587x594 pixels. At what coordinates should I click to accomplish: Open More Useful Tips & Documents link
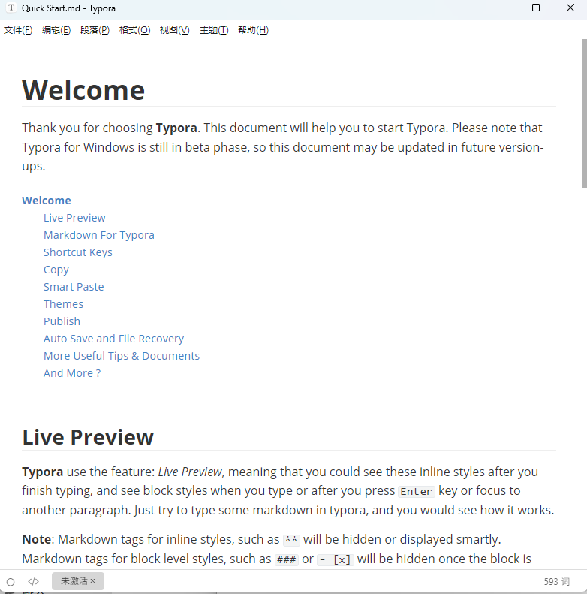click(x=122, y=356)
